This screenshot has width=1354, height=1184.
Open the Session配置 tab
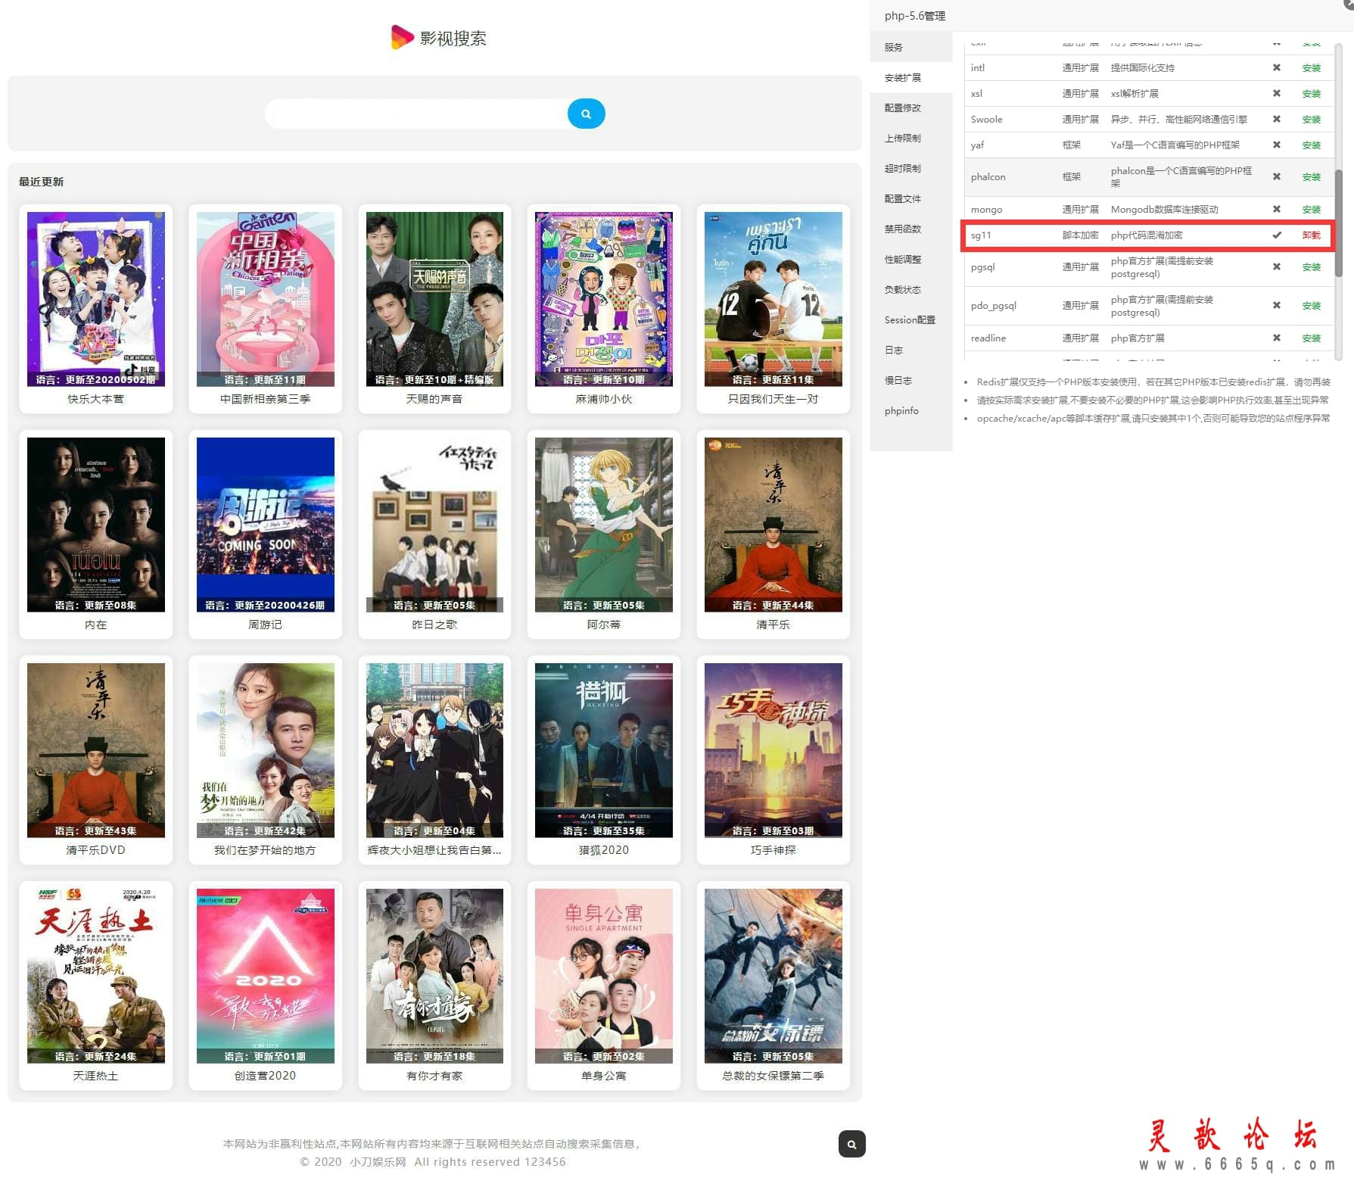[x=911, y=319]
